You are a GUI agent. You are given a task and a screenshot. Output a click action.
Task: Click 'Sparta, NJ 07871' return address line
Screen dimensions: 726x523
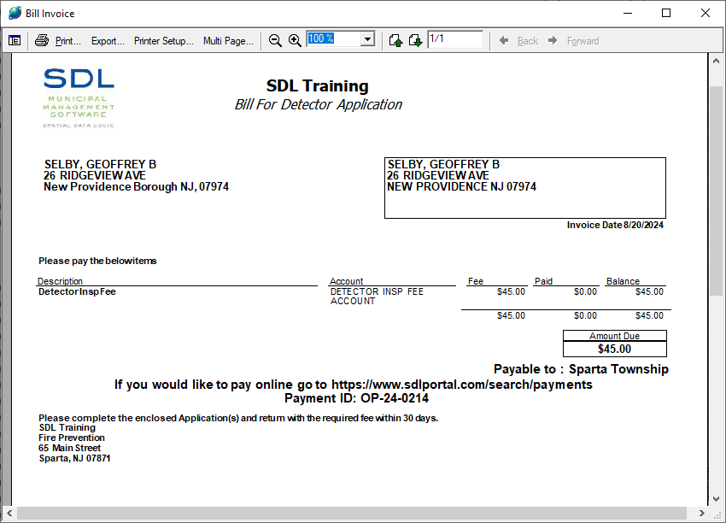click(x=74, y=458)
